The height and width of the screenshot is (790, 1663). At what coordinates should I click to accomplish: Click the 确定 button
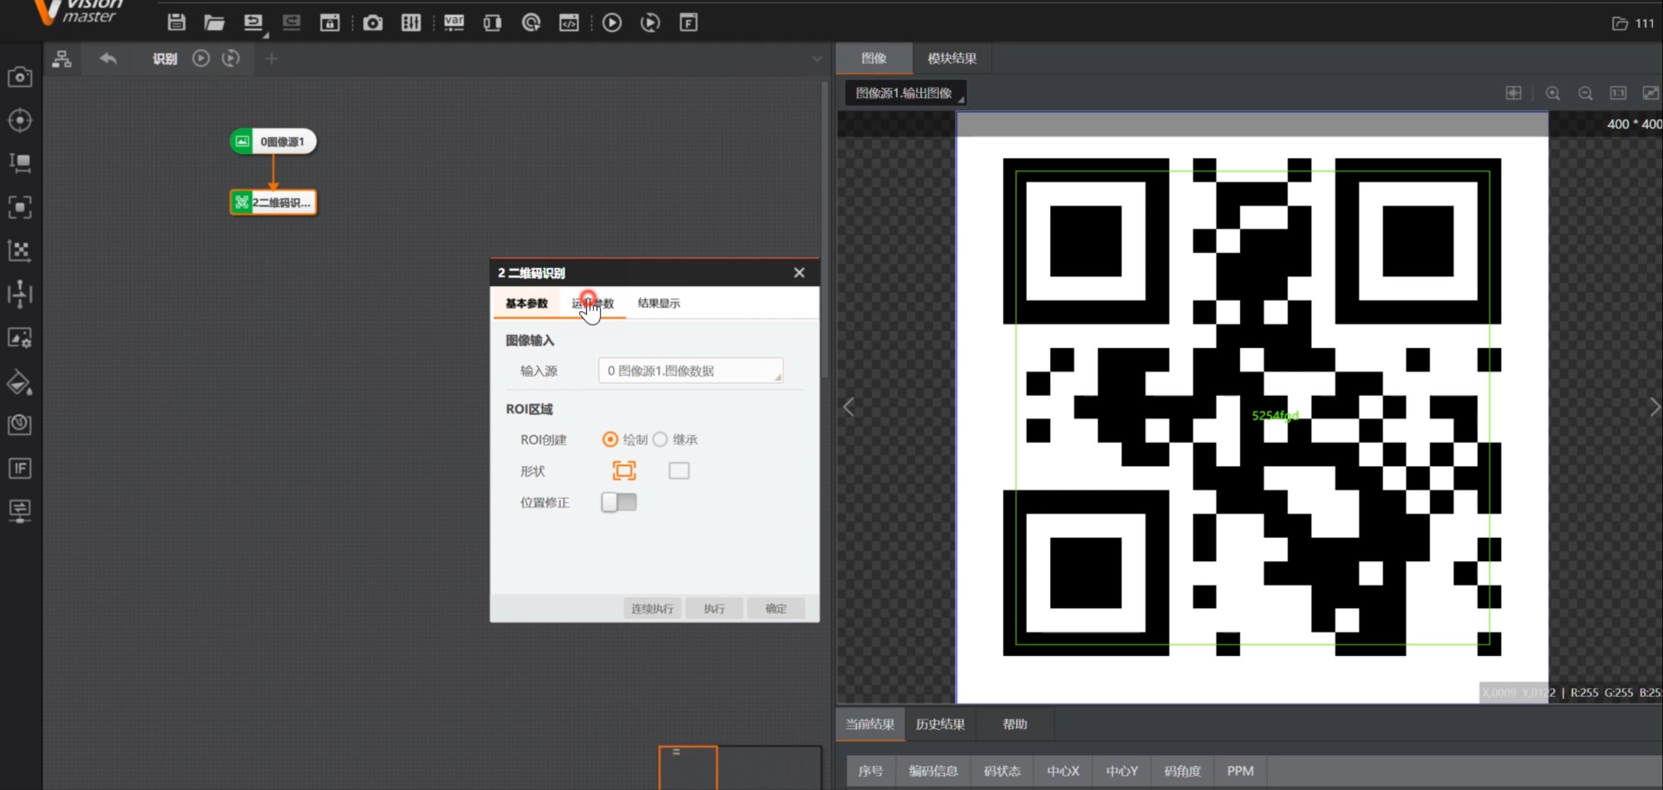tap(776, 609)
